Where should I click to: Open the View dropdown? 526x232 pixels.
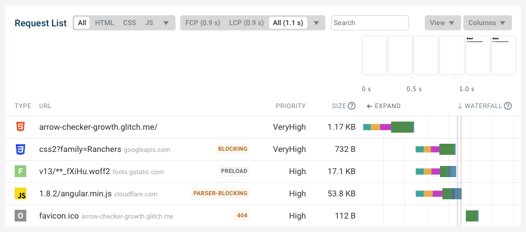click(x=442, y=23)
